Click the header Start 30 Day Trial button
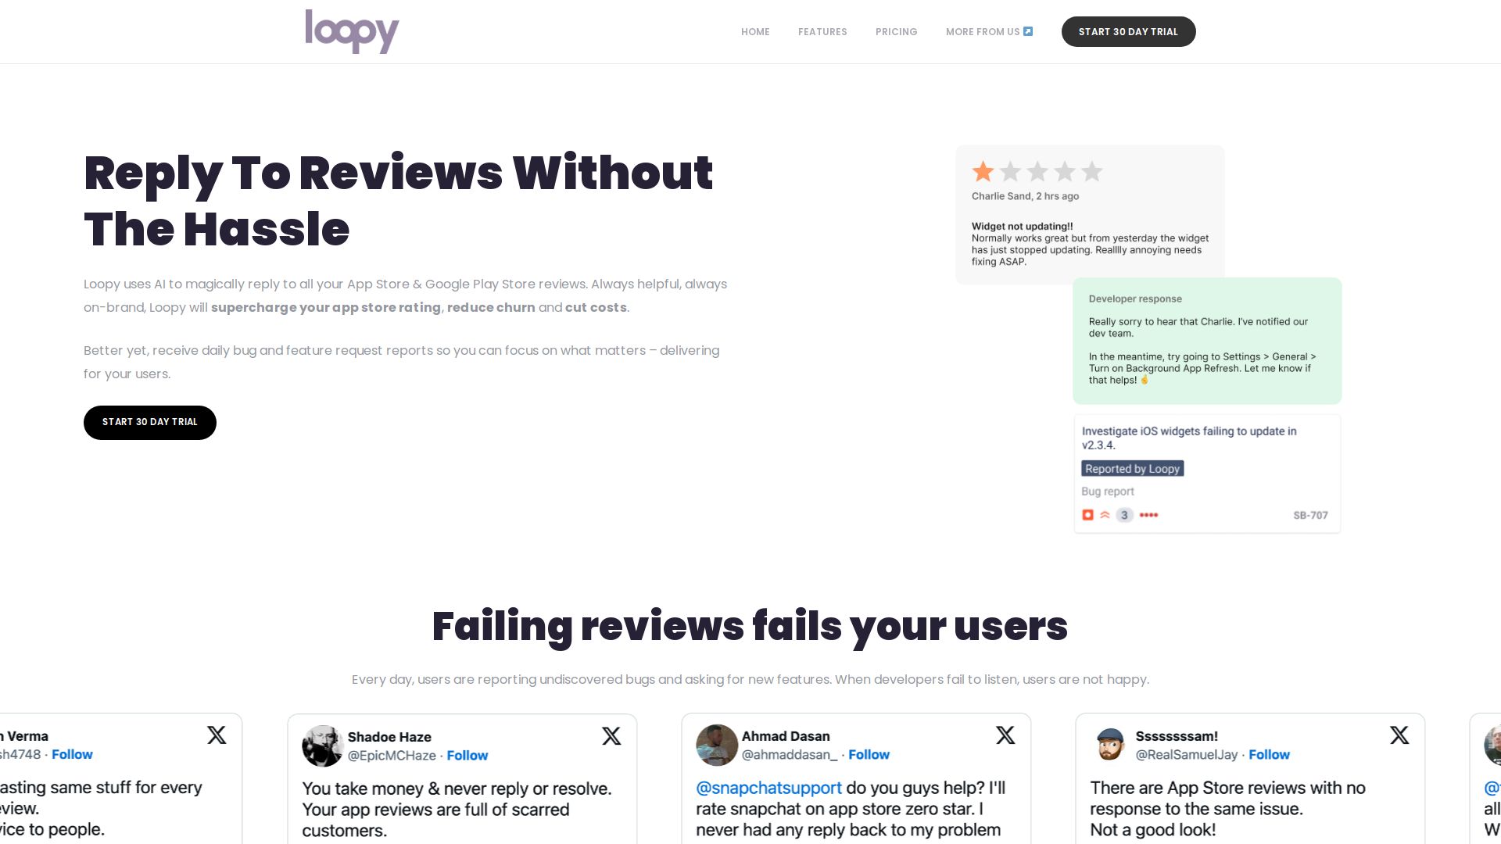The image size is (1501, 844). (x=1128, y=32)
